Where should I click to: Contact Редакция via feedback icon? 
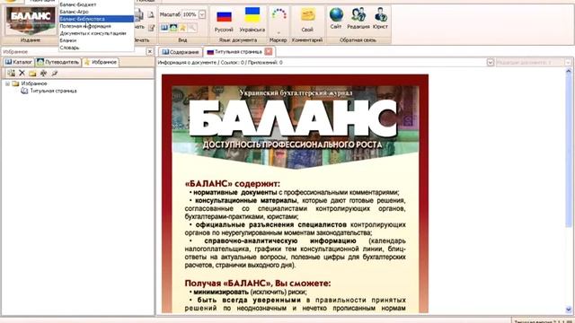tap(358, 18)
